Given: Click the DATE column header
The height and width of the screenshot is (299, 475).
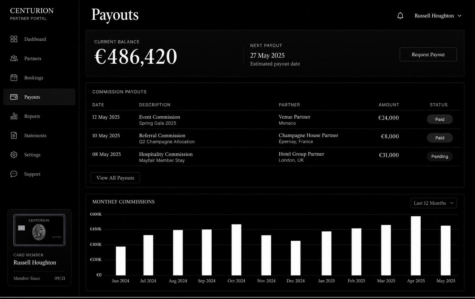Looking at the screenshot, I should [x=98, y=105].
